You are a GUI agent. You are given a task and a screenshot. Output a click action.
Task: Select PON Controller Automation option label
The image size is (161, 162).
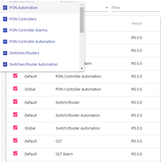click(x=32, y=42)
